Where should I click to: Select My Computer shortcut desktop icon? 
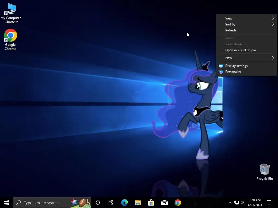point(11,14)
